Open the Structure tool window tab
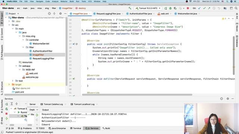Image resolution: width=239 pixels, height=134 pixels. 2,89
